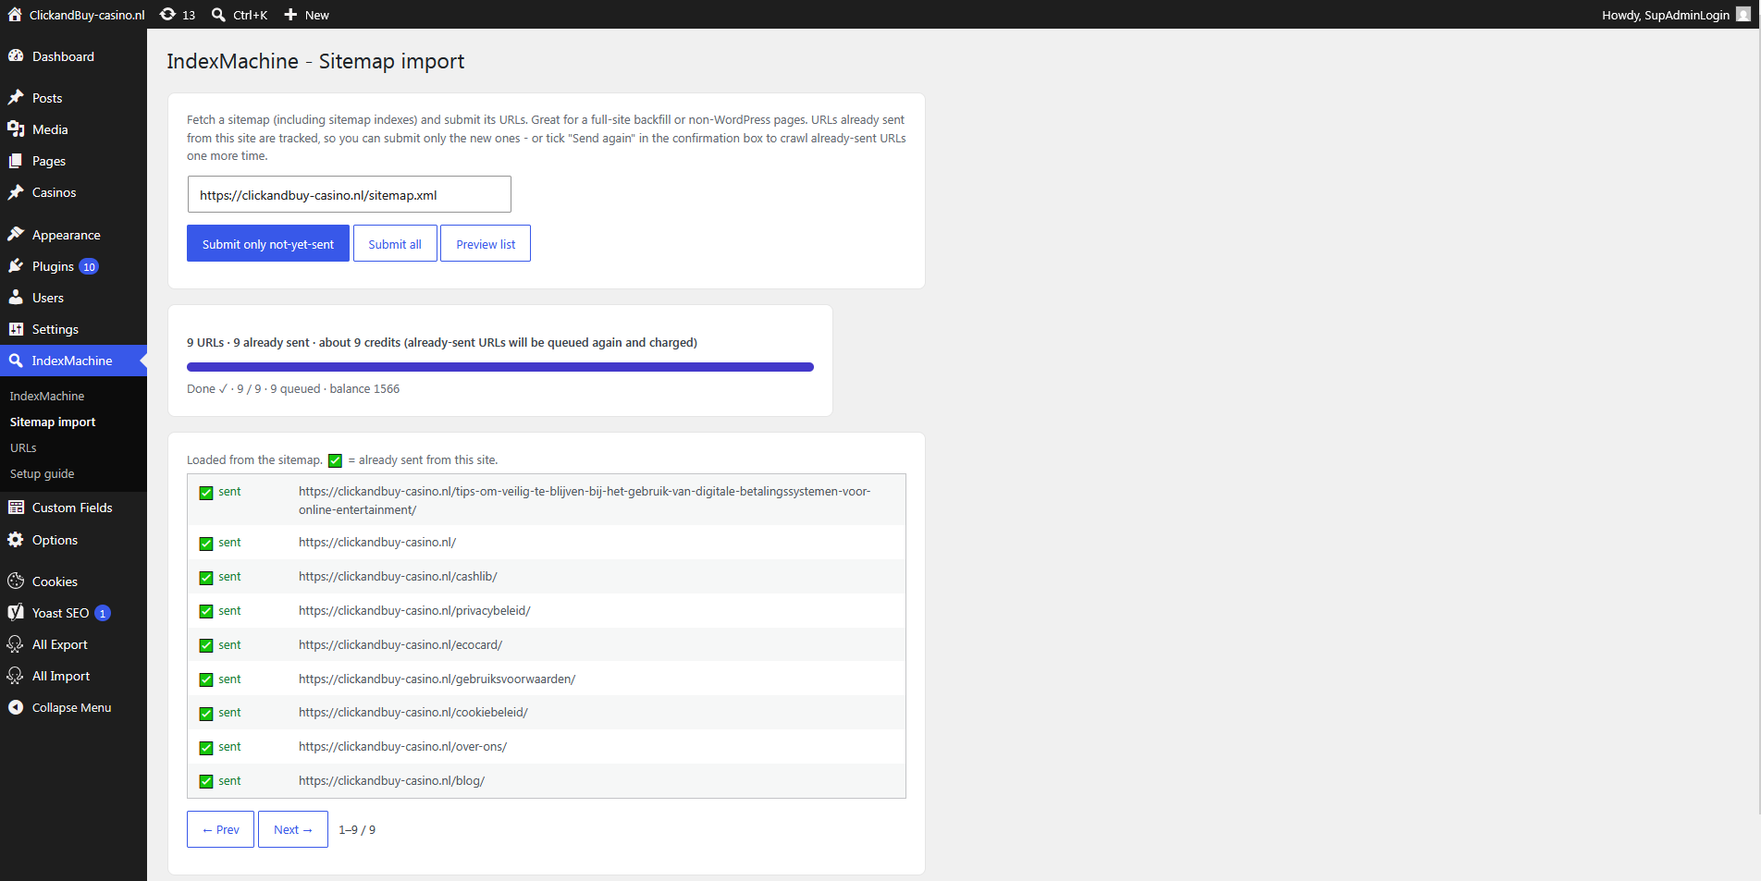Image resolution: width=1761 pixels, height=881 pixels.
Task: Click the sitemap import progress bar
Action: coord(500,367)
